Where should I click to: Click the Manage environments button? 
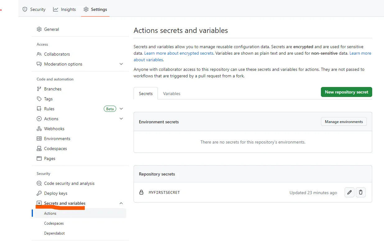344,122
